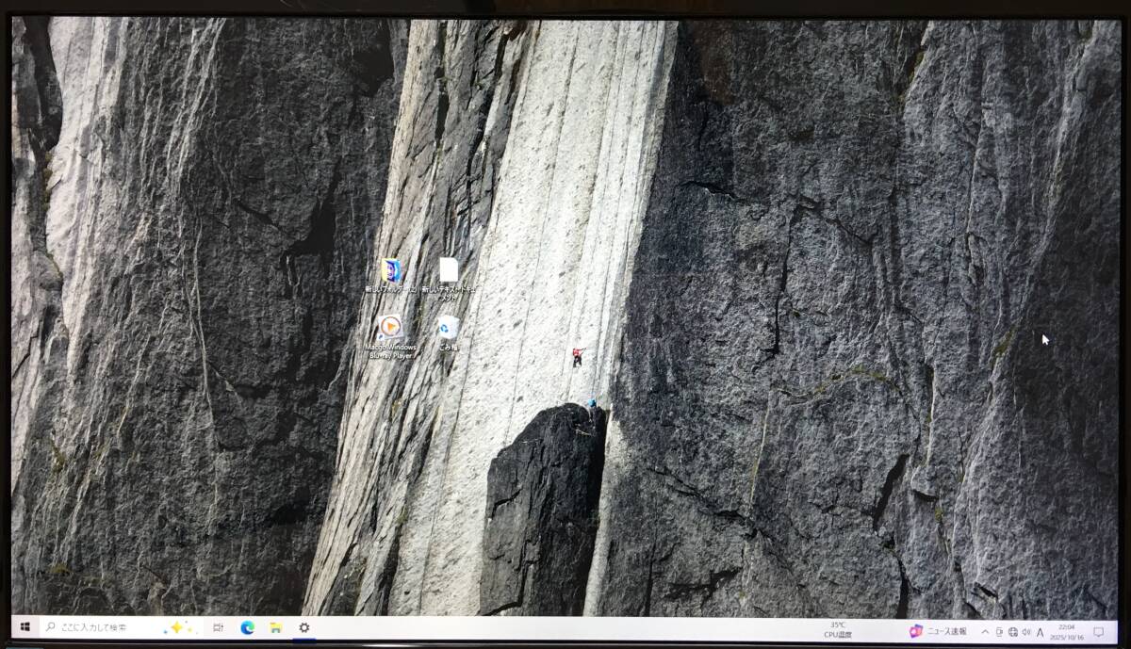Select the new text document desktop icon
The image size is (1131, 649).
449,280
